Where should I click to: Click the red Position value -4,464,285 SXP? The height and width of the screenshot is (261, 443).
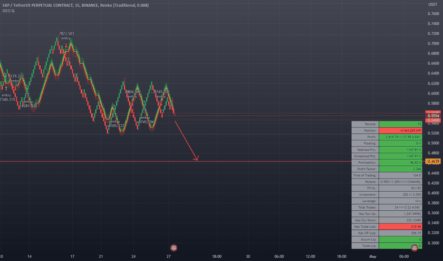tap(401, 130)
